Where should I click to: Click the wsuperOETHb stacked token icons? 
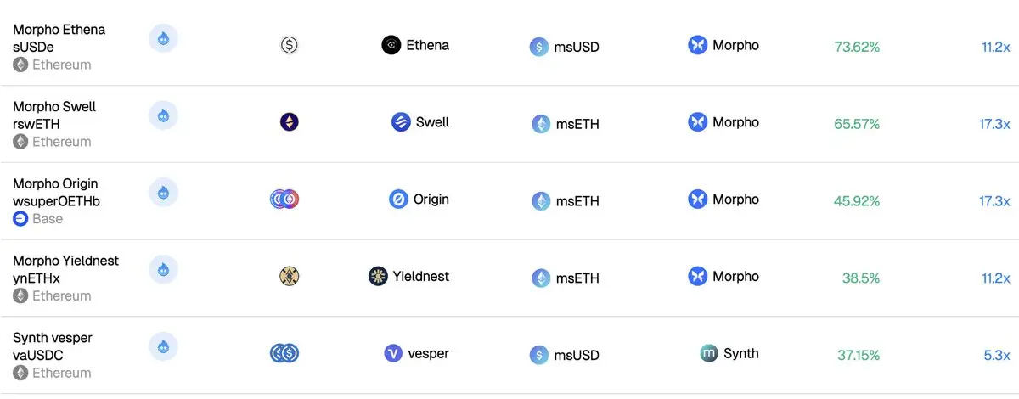coord(284,199)
